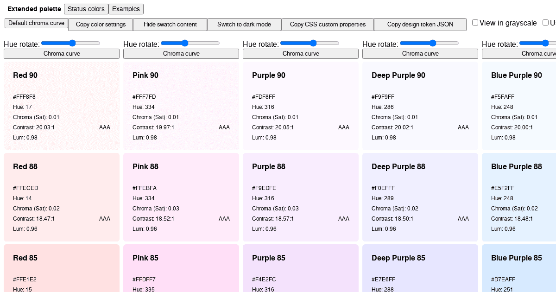Click Copy color settings
Screen dimensions: 556x292
click(x=100, y=24)
